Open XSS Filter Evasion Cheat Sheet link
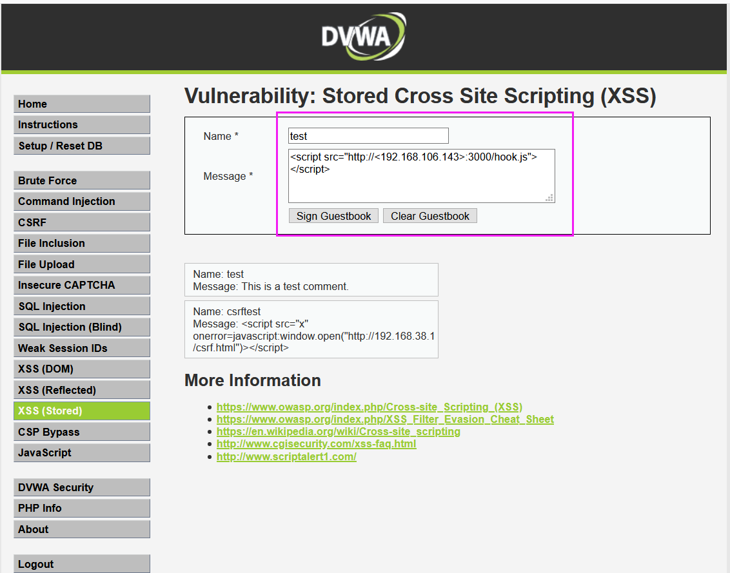This screenshot has height=573, width=730. click(x=385, y=420)
